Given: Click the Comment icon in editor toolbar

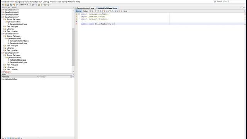Looking at the screenshot, I should [x=124, y=11].
